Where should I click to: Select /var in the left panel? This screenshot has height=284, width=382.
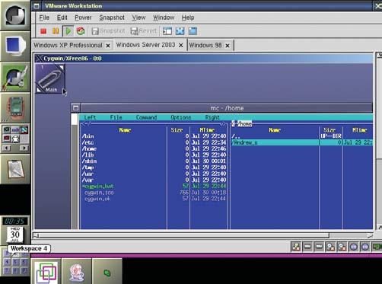tap(154, 180)
